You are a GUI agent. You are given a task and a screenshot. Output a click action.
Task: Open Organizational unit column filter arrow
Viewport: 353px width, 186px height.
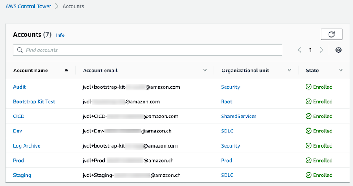pyautogui.click(x=290, y=71)
